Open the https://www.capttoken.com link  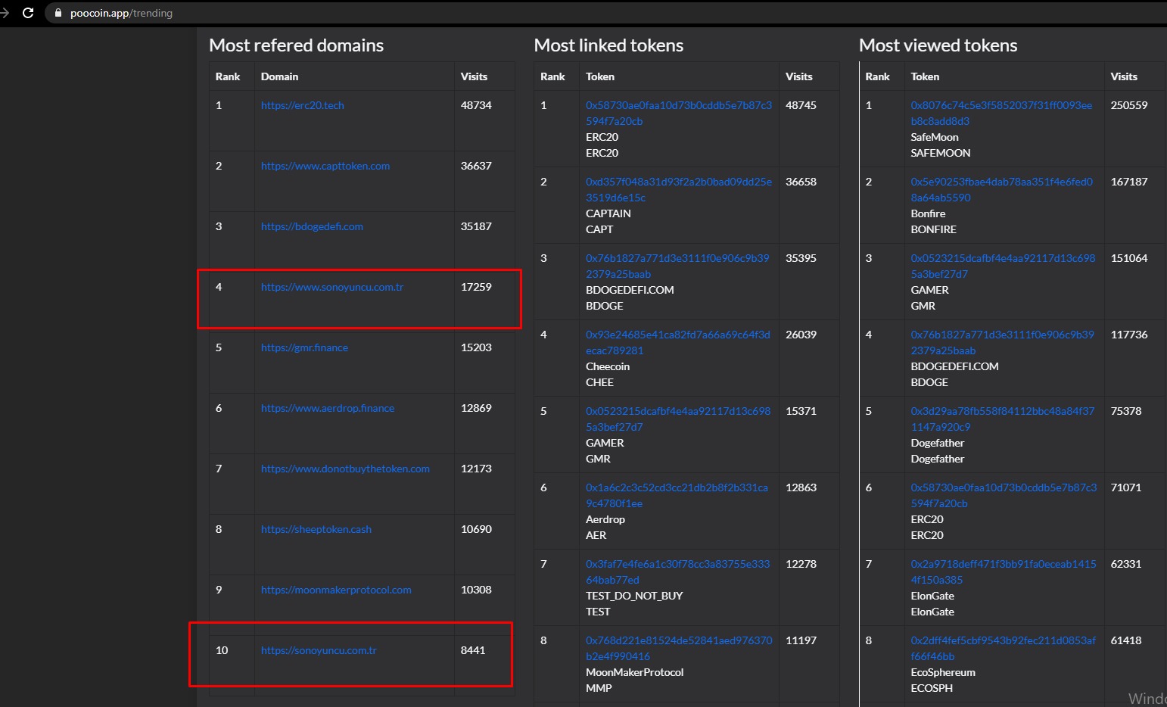tap(325, 166)
